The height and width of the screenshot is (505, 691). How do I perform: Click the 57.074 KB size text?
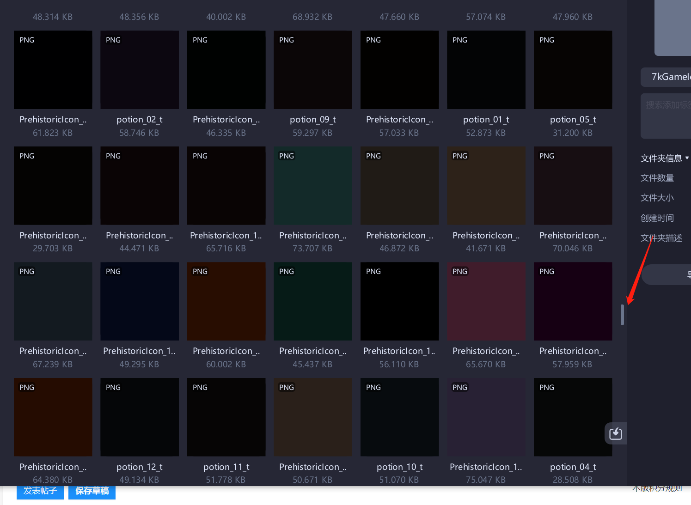[x=486, y=17]
